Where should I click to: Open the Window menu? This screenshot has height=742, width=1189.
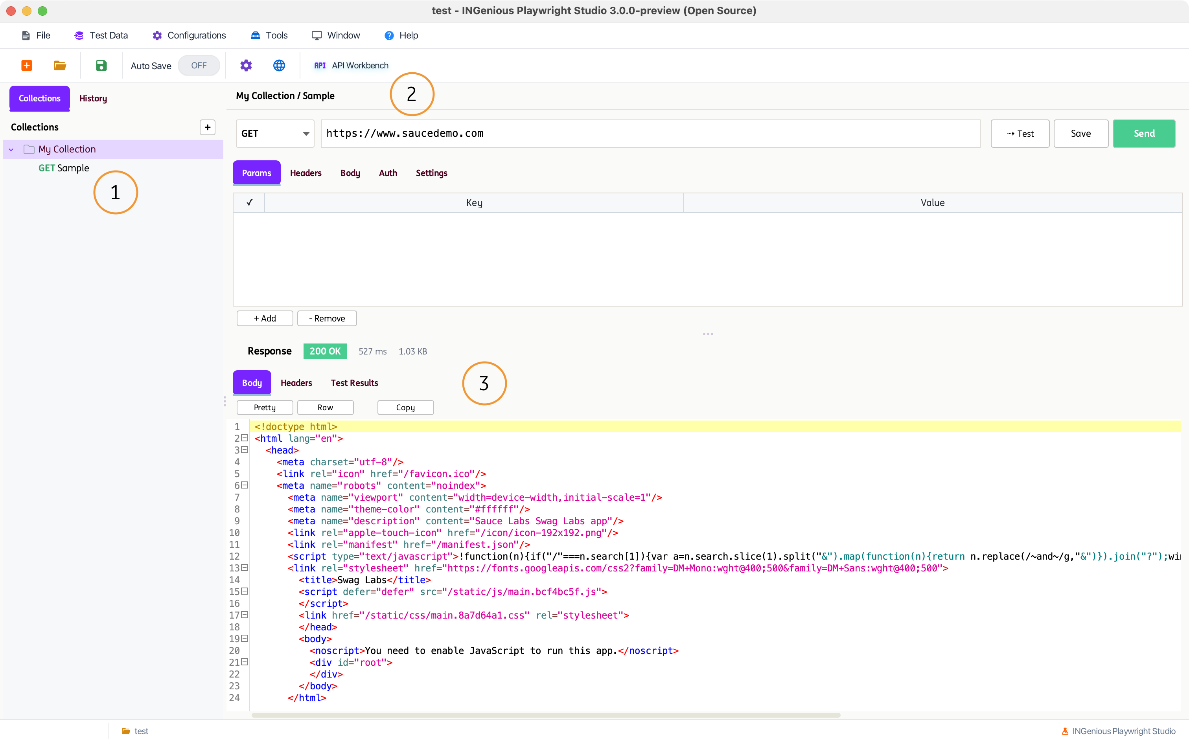(x=336, y=35)
